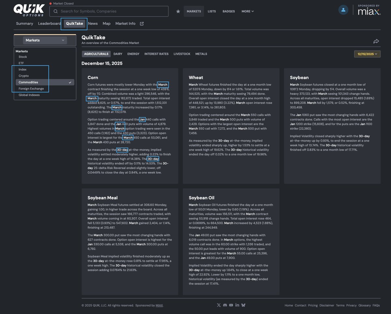The image size is (391, 314).
Task: Click the Soybean Meal card heading
Action: pyautogui.click(x=103, y=198)
